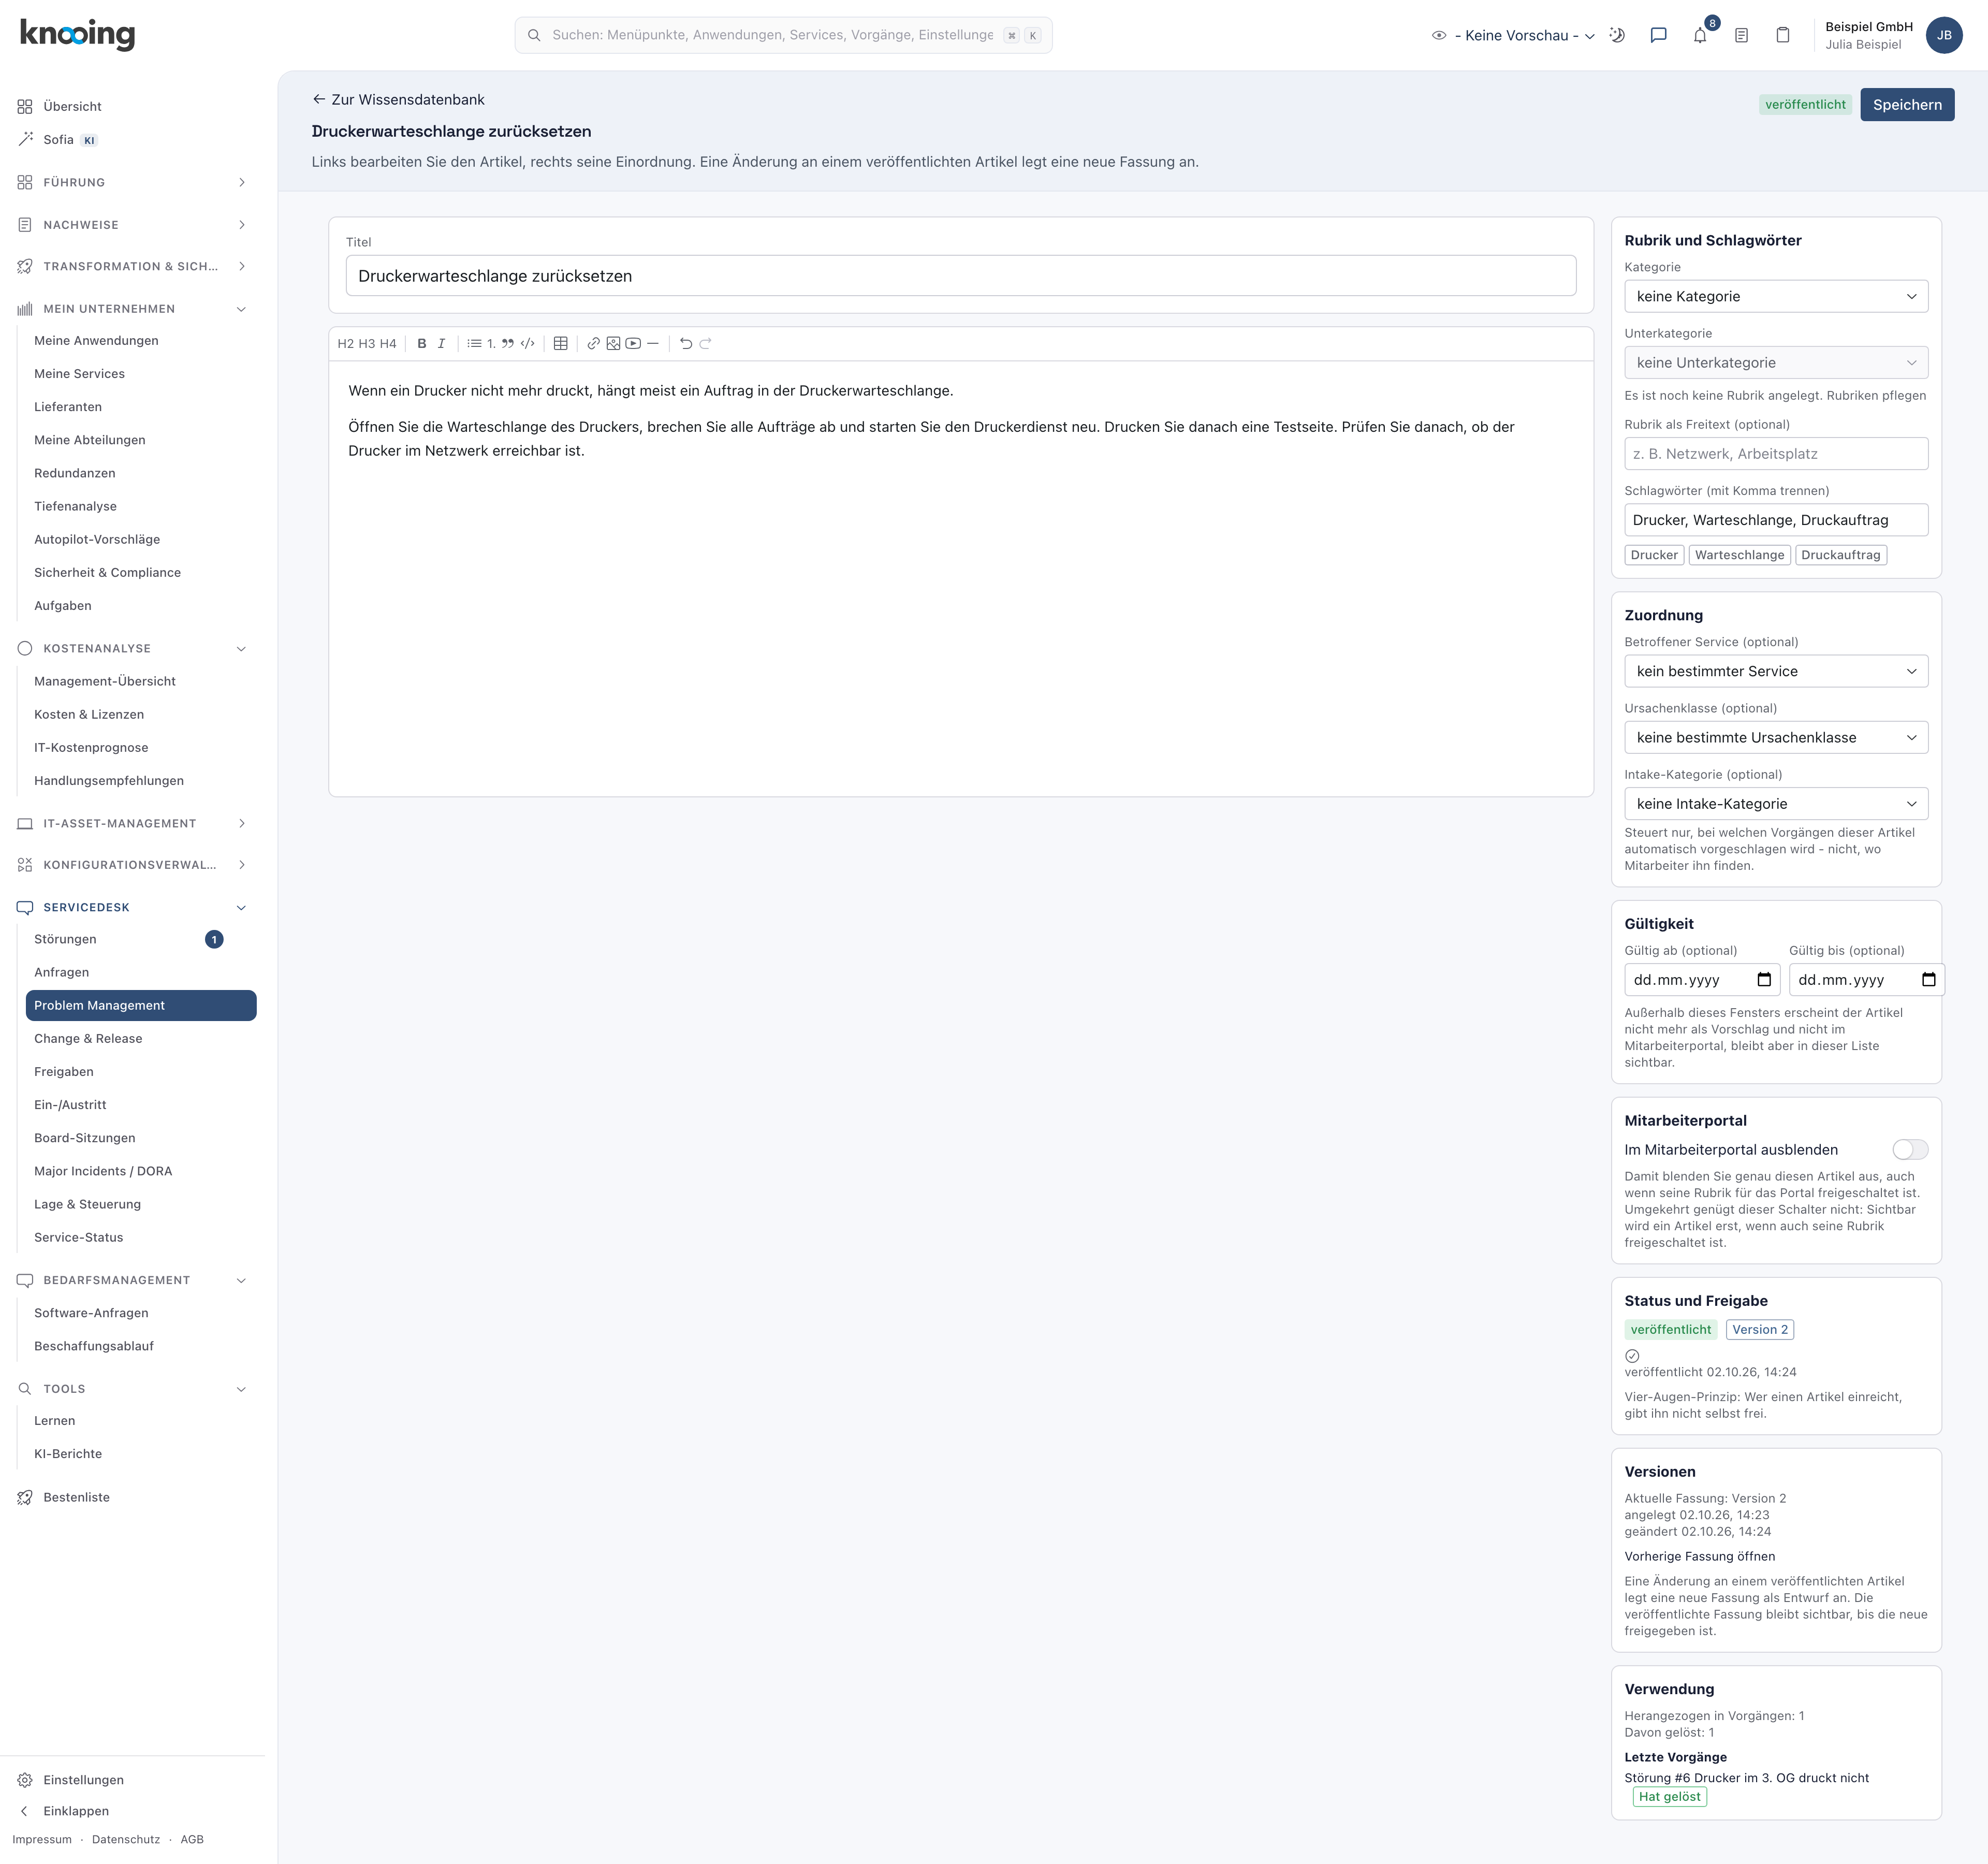This screenshot has height=1864, width=1988.
Task: Open Vorherige Fassung öffnen link
Action: pos(1699,1556)
